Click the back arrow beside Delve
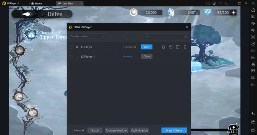This screenshot has height=135, width=257. [27, 14]
